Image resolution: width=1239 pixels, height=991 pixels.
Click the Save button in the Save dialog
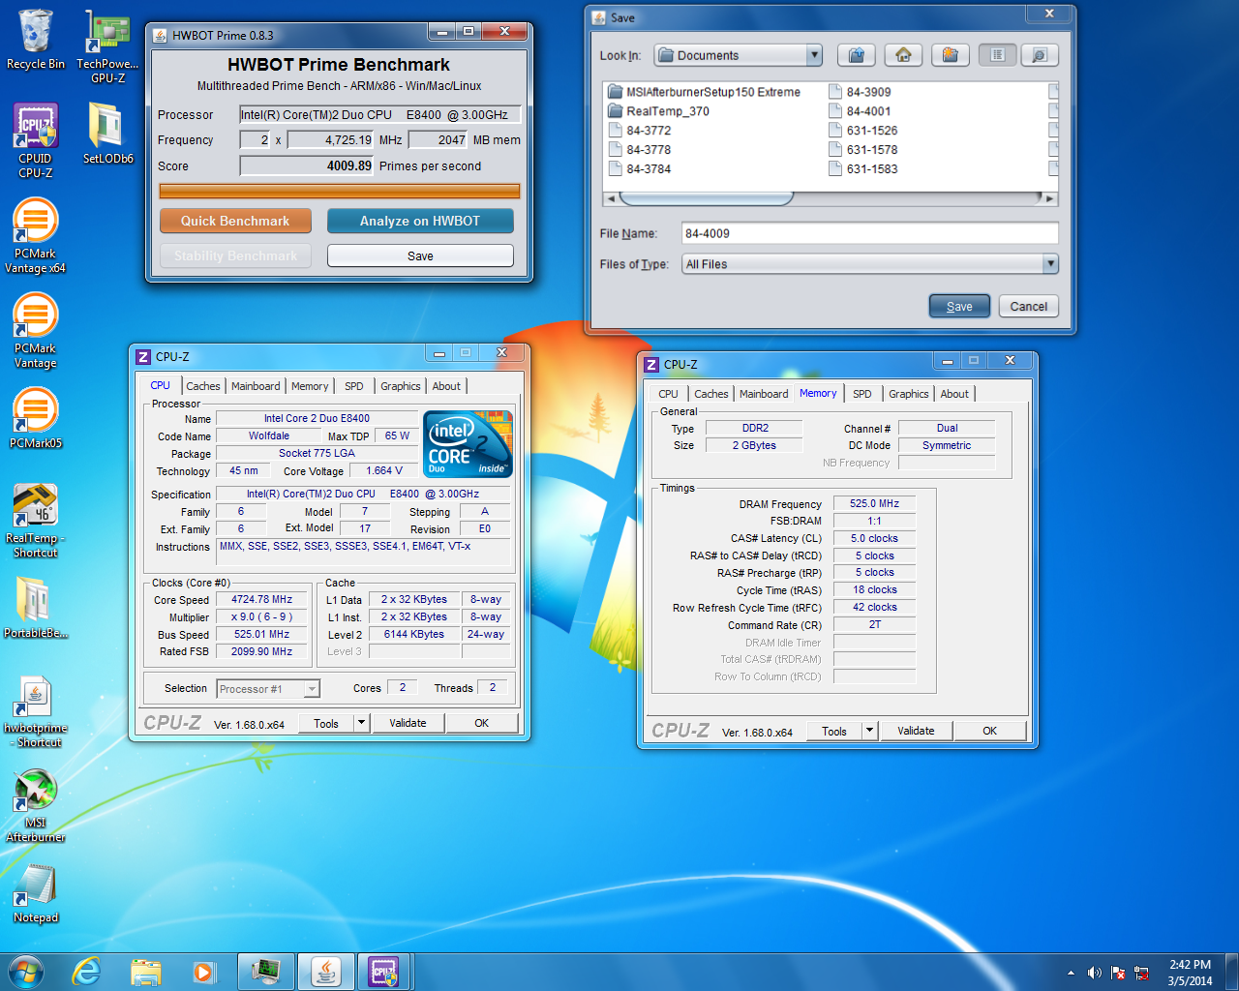(x=959, y=306)
